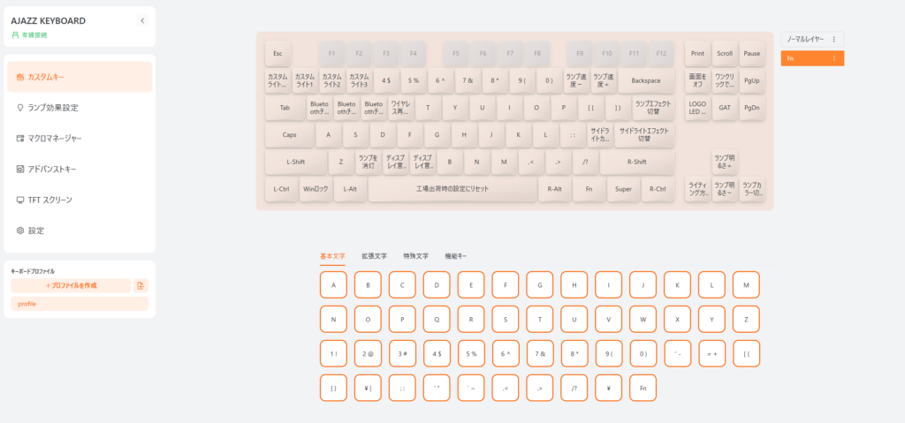Image resolution: width=905 pixels, height=423 pixels.
Task: Pick the Fn key from the basic characters grid
Action: pyautogui.click(x=643, y=388)
